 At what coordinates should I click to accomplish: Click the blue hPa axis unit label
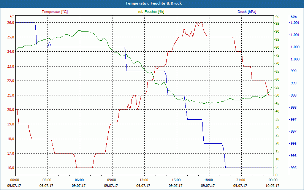coord(294,17)
